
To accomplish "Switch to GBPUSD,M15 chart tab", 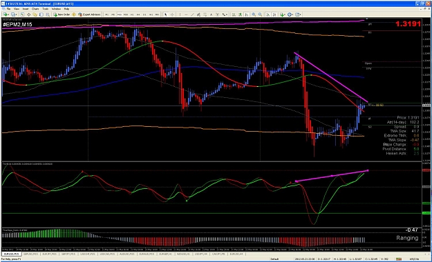I will tap(30, 254).
